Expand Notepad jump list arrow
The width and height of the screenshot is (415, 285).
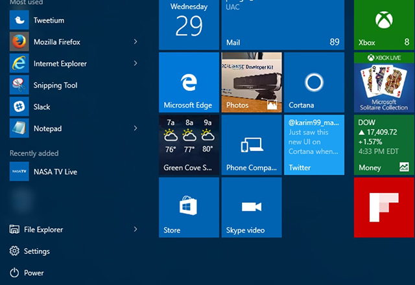pos(136,128)
